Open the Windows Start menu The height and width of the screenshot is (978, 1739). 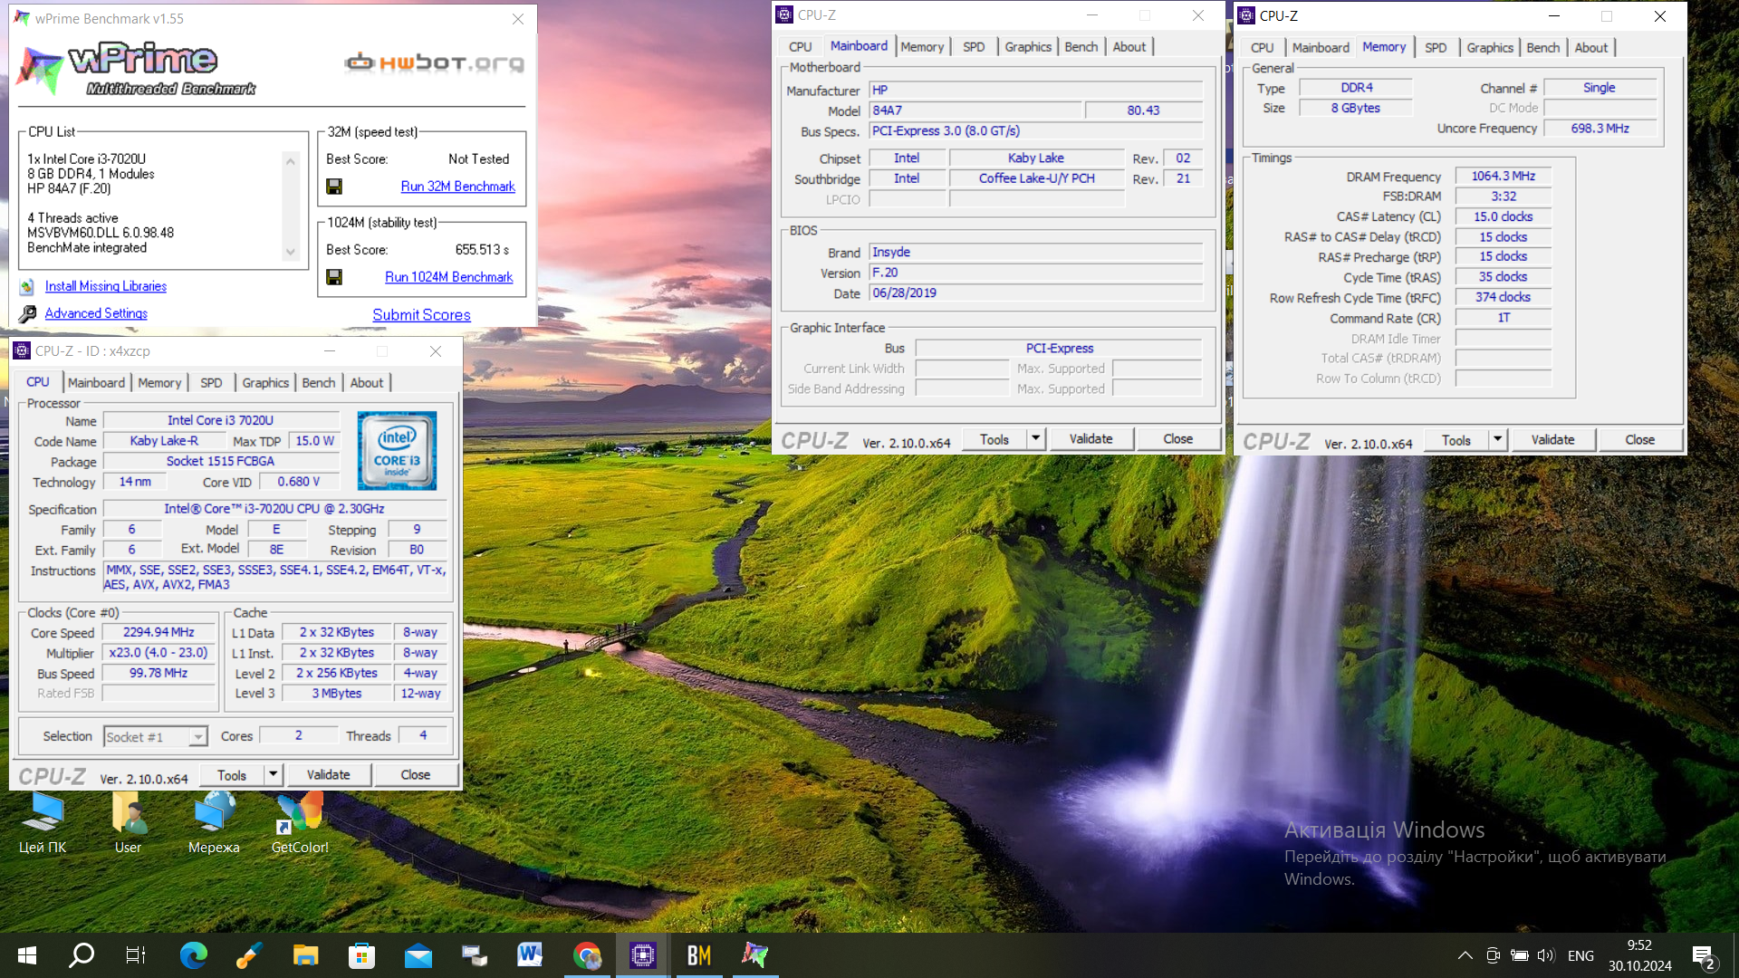pos(27,955)
